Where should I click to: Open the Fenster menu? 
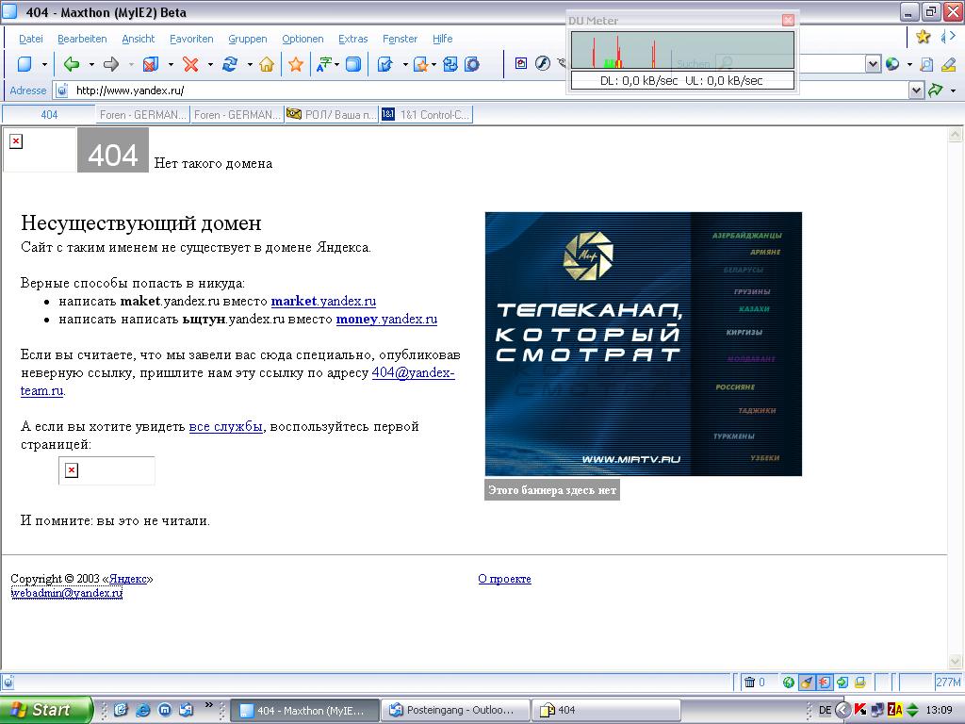pos(400,38)
